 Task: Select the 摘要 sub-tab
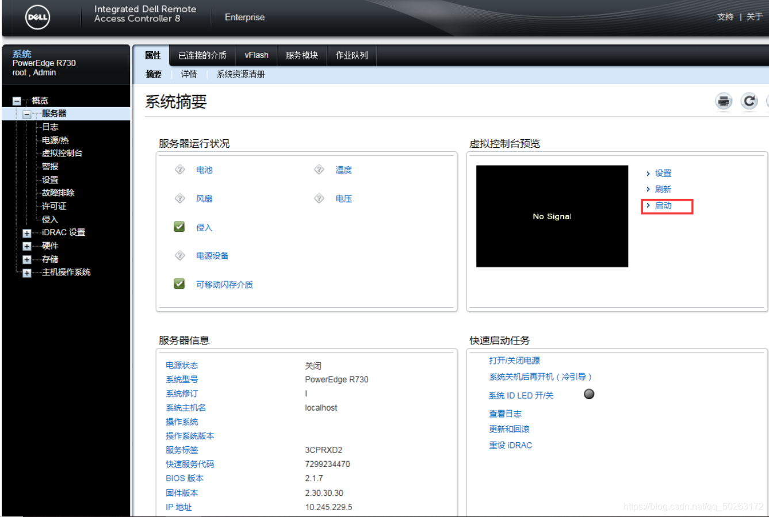(154, 74)
